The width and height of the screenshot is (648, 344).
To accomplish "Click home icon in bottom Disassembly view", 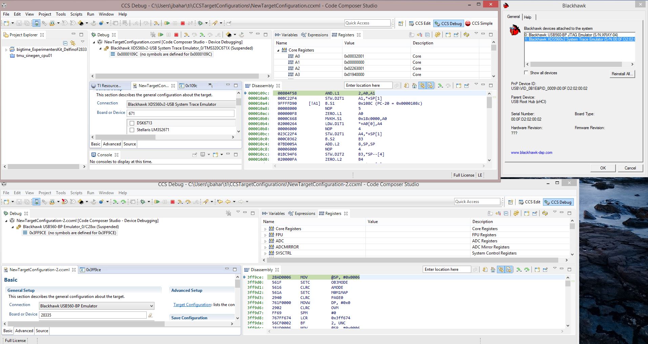I will 493,269.
